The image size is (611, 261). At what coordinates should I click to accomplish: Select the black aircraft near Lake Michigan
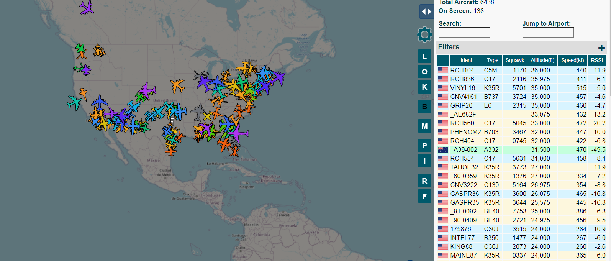[x=200, y=74]
